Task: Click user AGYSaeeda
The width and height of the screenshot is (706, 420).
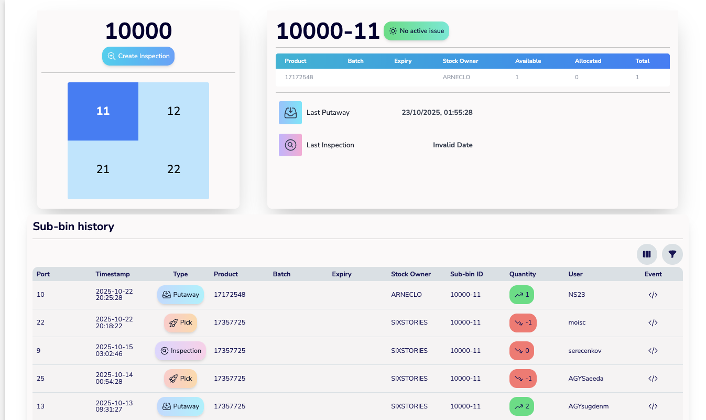Action: 586,379
